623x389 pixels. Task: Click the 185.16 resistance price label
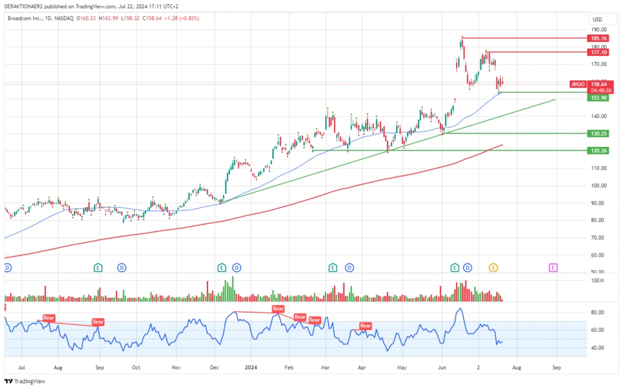click(x=599, y=38)
